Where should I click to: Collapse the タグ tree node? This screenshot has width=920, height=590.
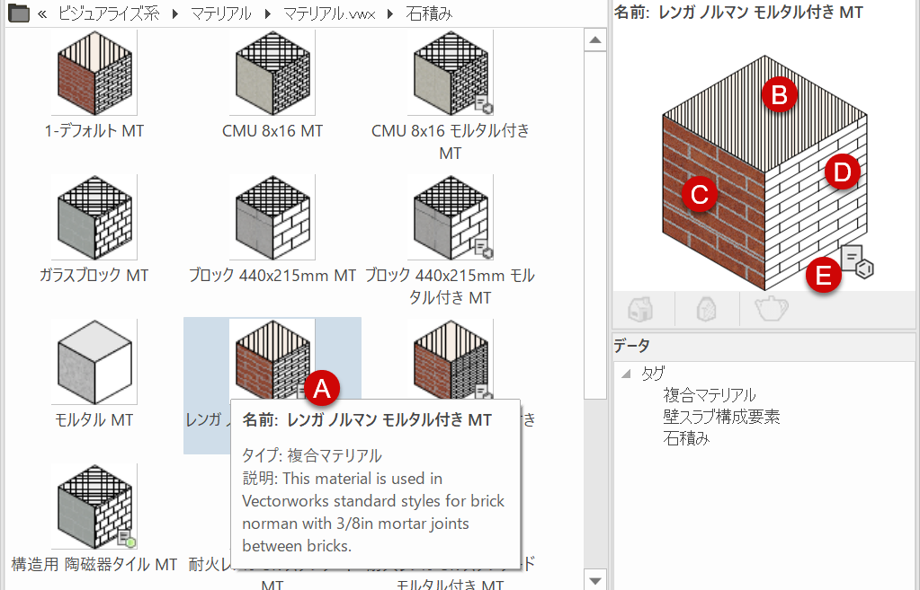[626, 374]
